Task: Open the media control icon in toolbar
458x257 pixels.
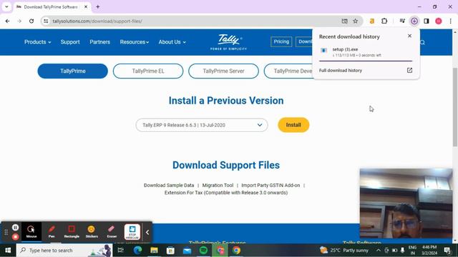Action: point(402,21)
